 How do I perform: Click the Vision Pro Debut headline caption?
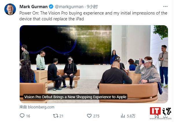click(x=75, y=97)
